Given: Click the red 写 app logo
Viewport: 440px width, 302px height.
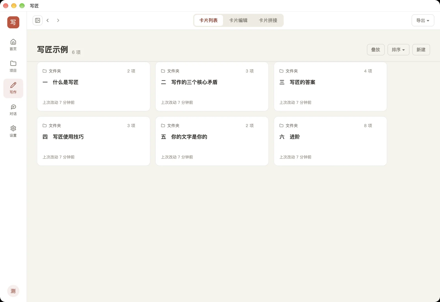Looking at the screenshot, I should tap(13, 22).
